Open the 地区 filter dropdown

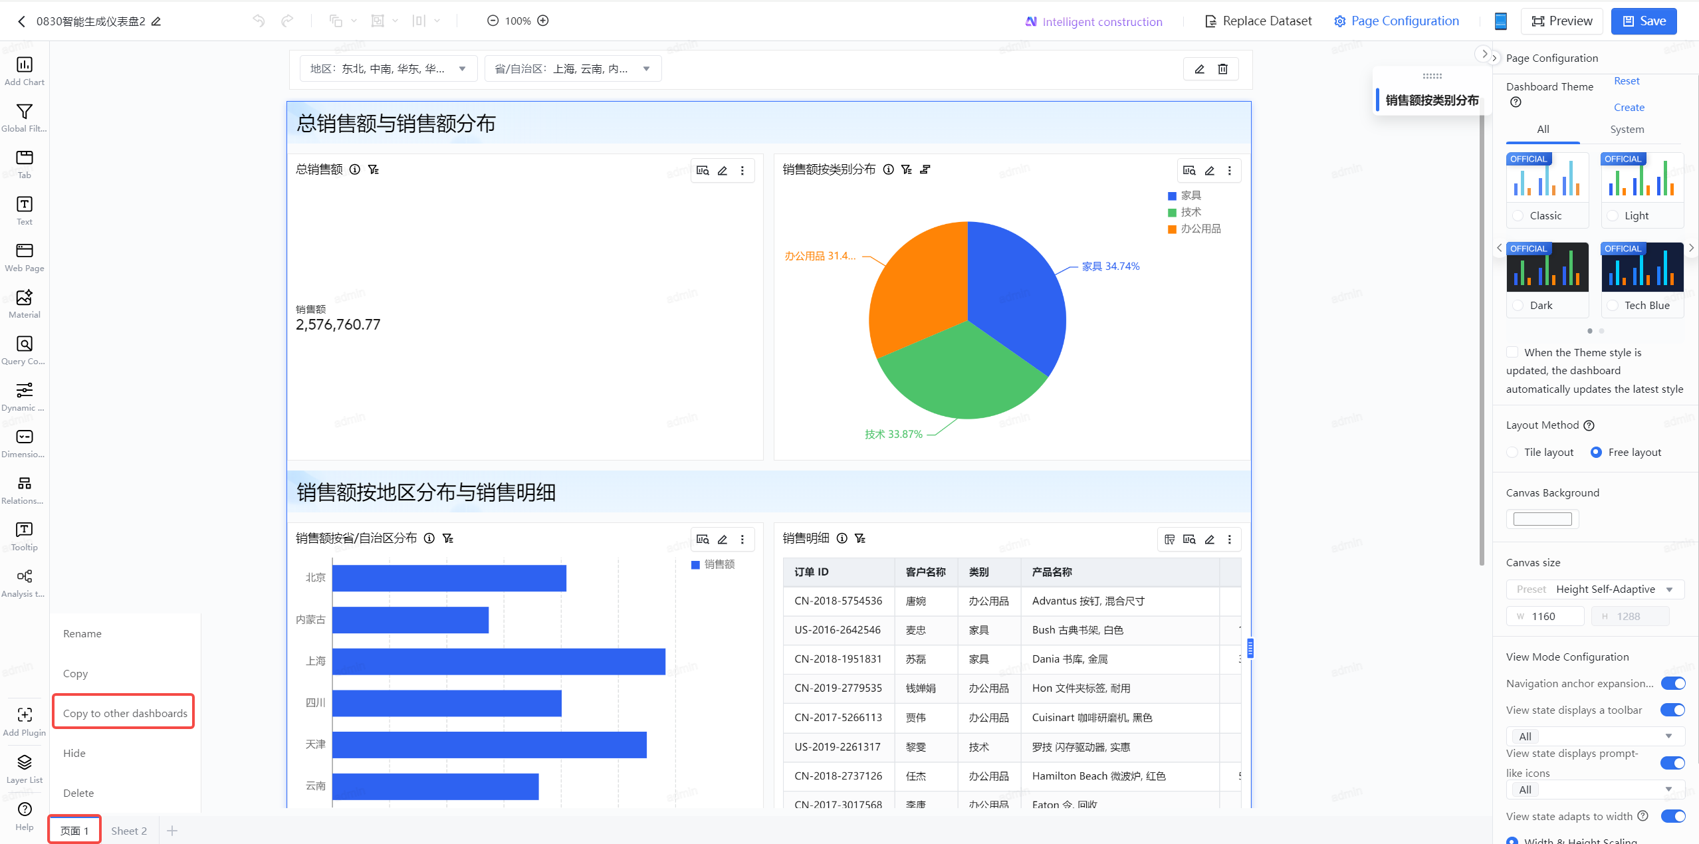click(389, 69)
